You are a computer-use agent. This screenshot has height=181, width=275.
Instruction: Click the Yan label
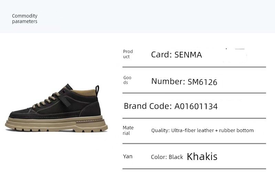tap(128, 157)
